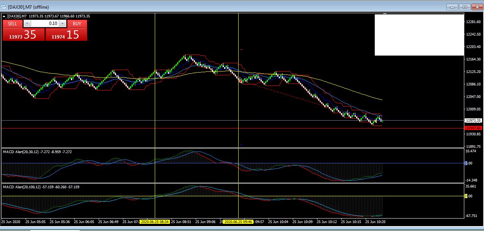
Task: Click the yellow-highlighted 0.00 level label
Action: click(469, 196)
